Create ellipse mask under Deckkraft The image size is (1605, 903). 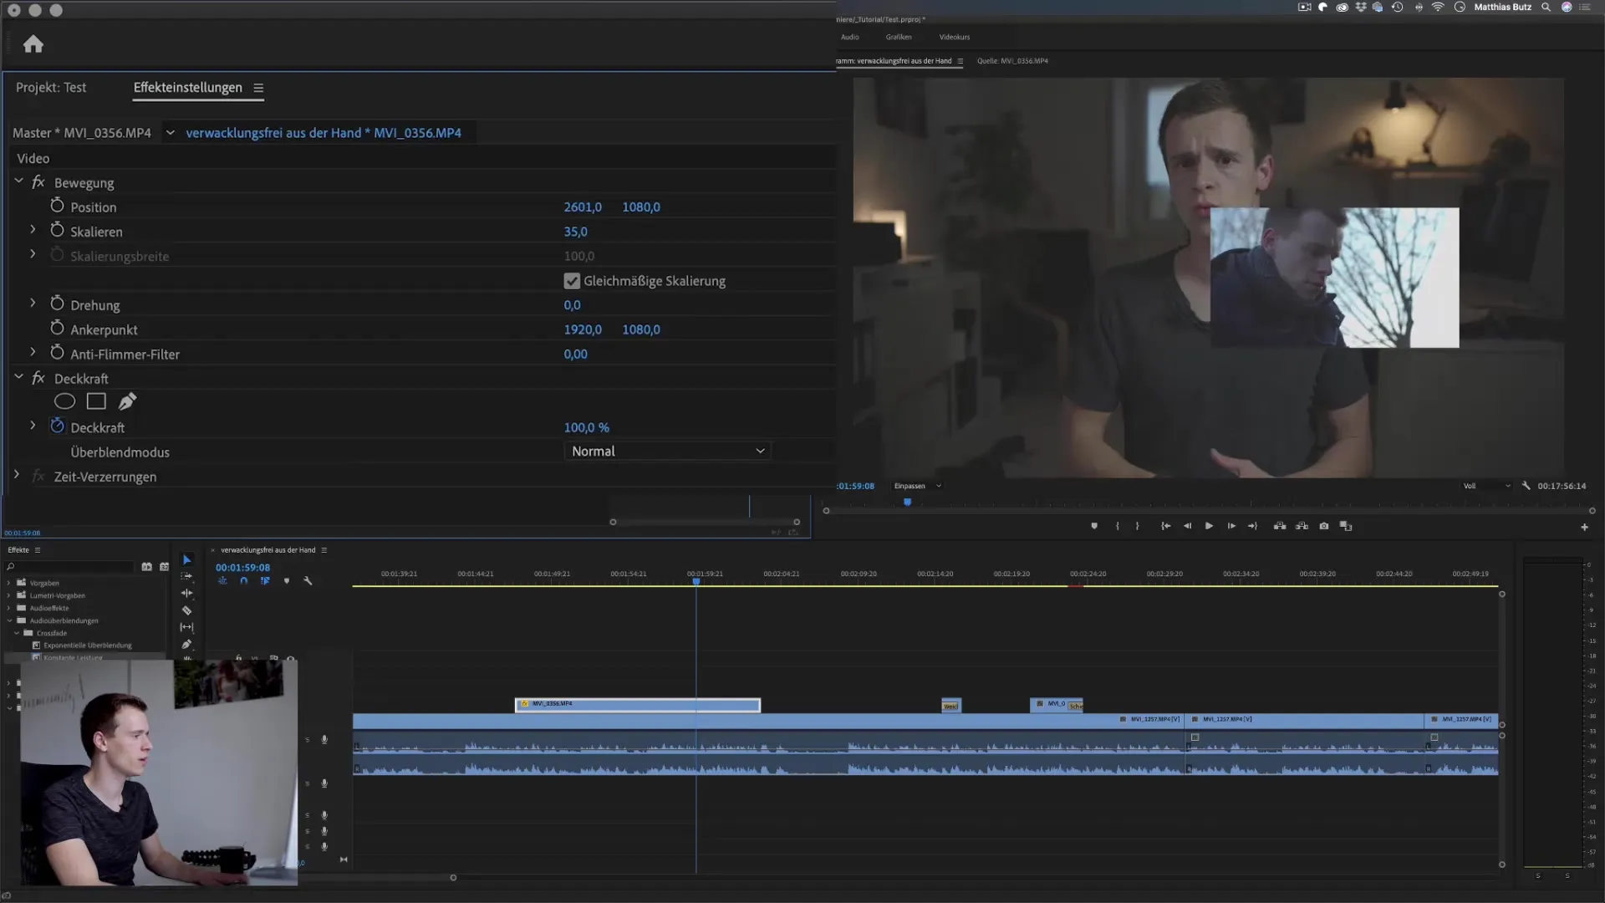coord(64,401)
